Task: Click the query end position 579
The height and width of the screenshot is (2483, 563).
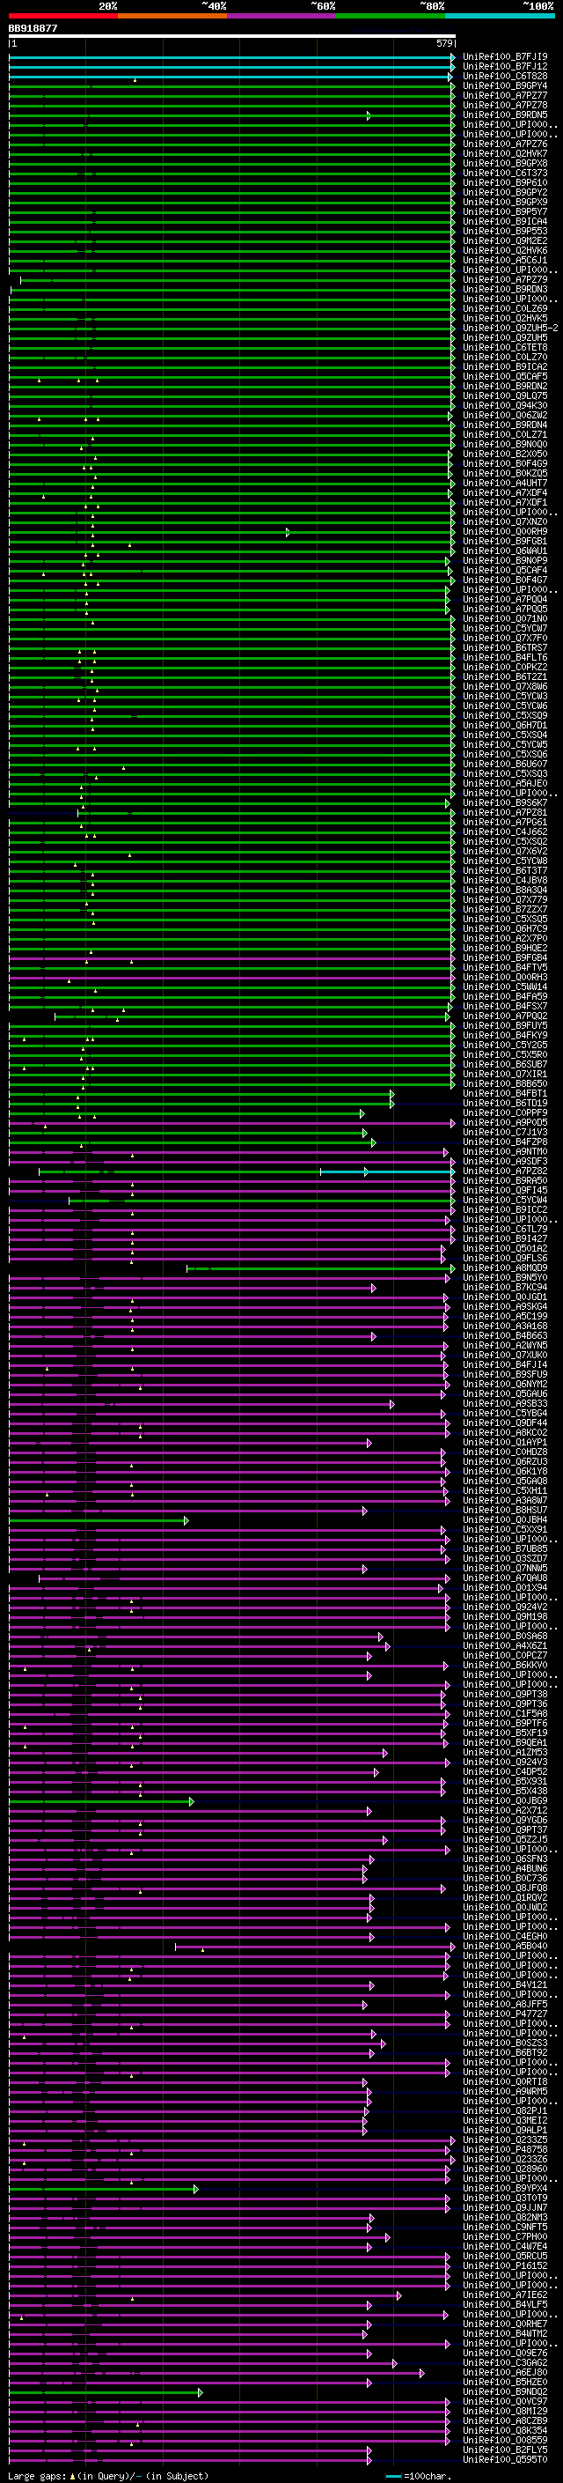Action: coord(443,43)
